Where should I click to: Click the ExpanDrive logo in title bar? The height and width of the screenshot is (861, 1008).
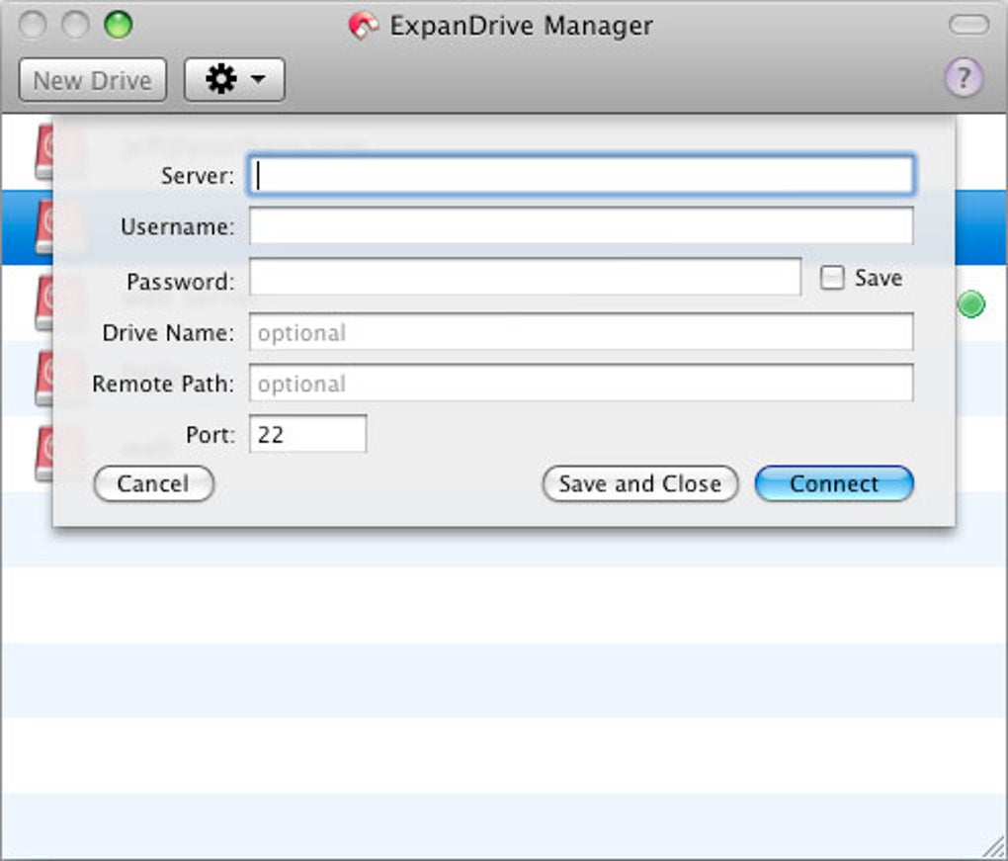click(364, 27)
